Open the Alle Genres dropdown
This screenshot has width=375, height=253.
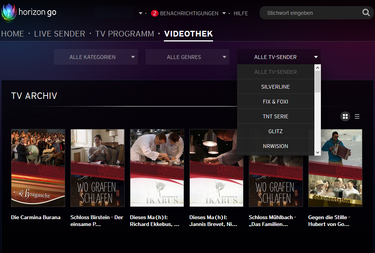point(187,57)
